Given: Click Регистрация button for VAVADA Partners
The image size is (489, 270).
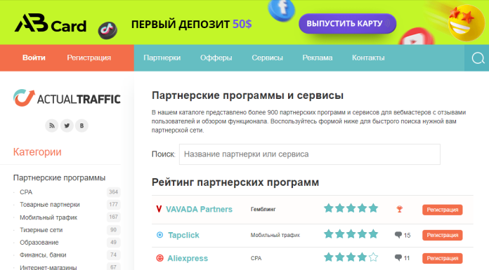Looking at the screenshot, I should pyautogui.click(x=443, y=210).
